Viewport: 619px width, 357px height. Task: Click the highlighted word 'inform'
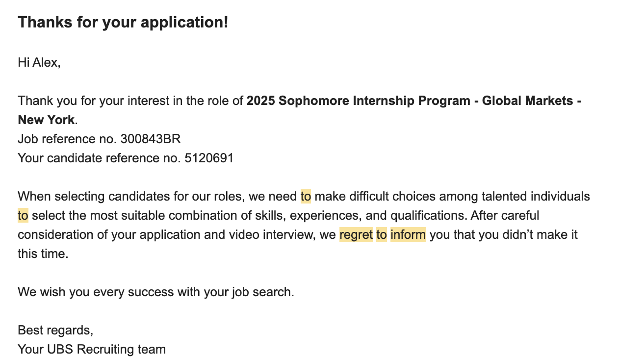pyautogui.click(x=408, y=234)
